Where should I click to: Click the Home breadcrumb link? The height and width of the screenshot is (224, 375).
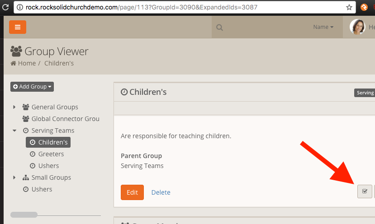pos(23,63)
